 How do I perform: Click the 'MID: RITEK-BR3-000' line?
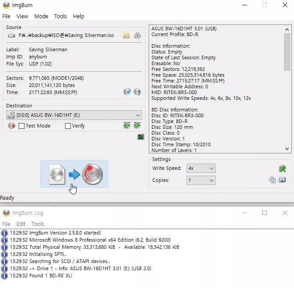pyautogui.click(x=174, y=92)
